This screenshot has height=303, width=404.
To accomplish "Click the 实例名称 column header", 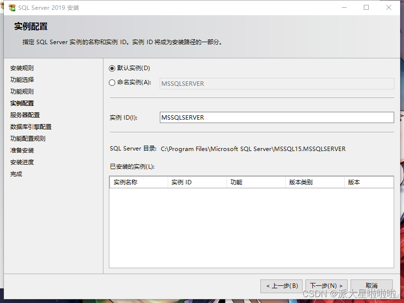I will coord(139,182).
